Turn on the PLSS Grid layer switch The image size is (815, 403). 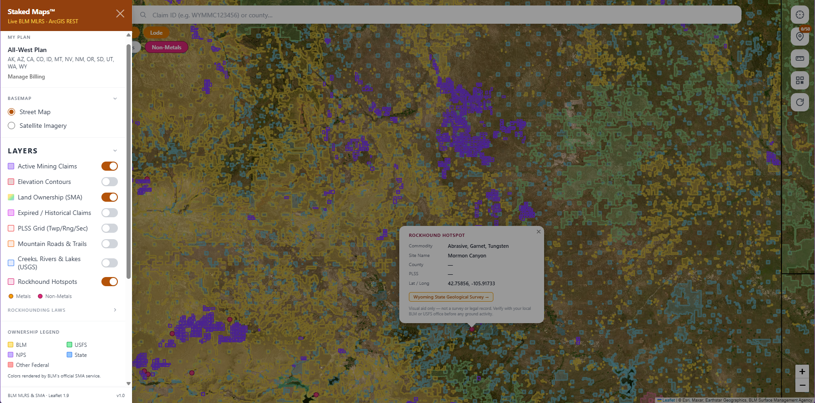[110, 228]
